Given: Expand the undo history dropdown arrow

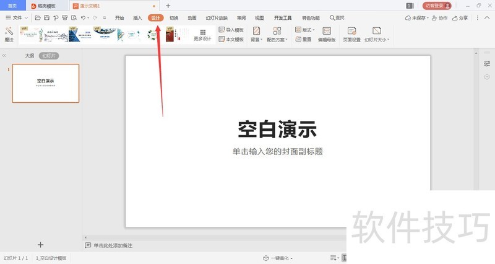Looking at the screenshot, I should (88, 18).
